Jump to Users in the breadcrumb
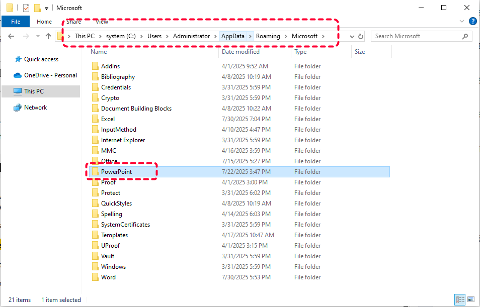The image size is (480, 307). [x=154, y=36]
